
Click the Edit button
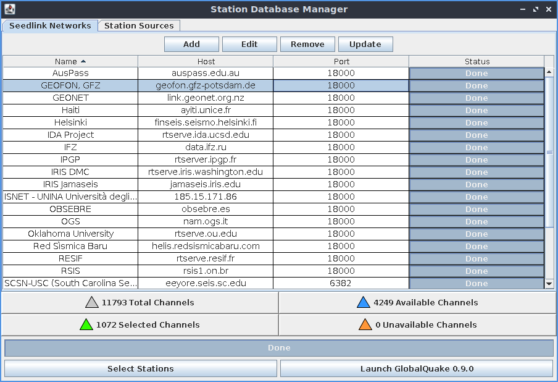(x=249, y=44)
